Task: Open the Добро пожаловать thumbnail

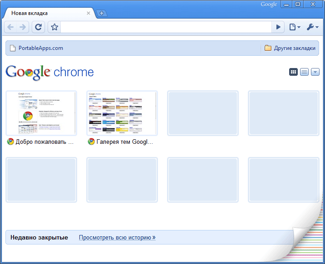Action: (x=41, y=113)
